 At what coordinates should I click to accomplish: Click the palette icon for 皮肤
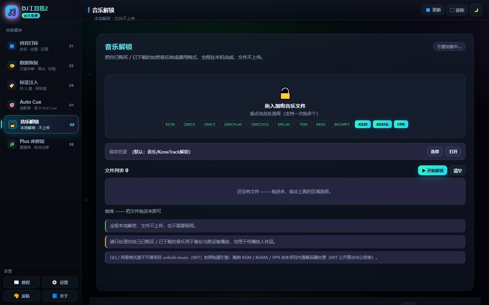click(16, 296)
